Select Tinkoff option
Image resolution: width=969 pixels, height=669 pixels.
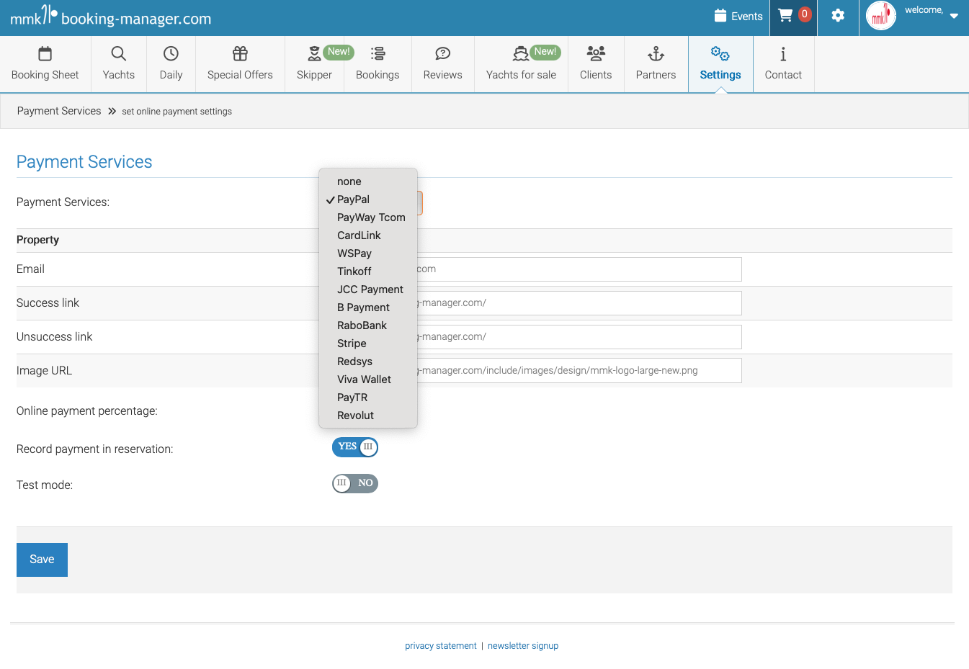(x=368, y=271)
